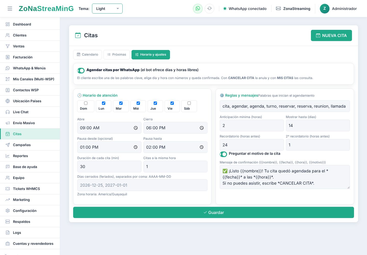
Task: Open the Tema Light dropdown
Action: [107, 8]
